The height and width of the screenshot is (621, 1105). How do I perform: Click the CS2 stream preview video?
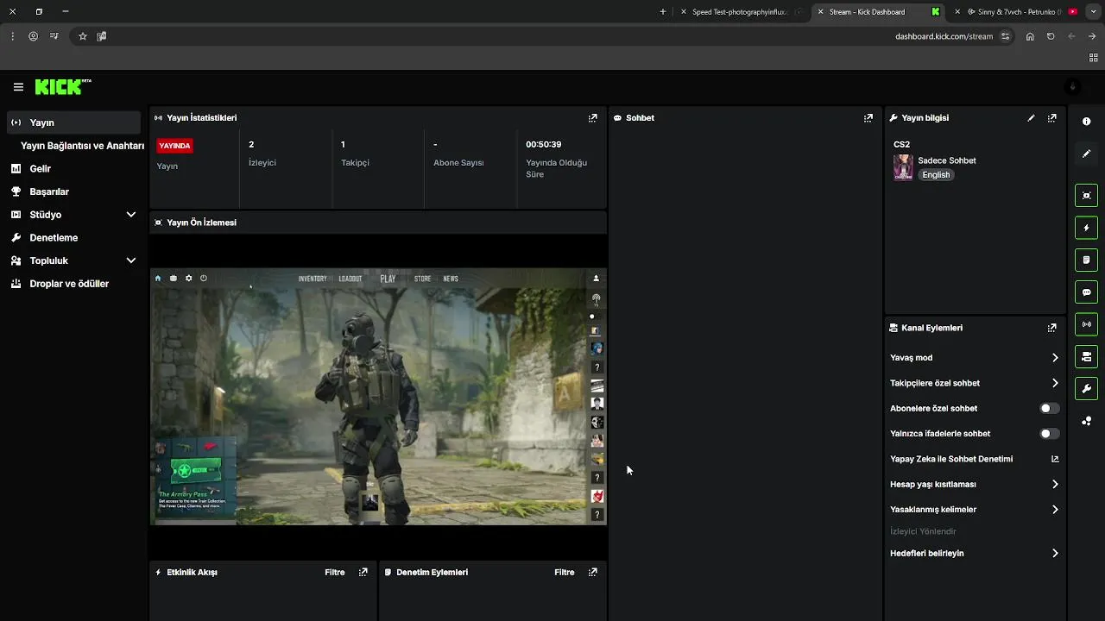click(x=378, y=397)
